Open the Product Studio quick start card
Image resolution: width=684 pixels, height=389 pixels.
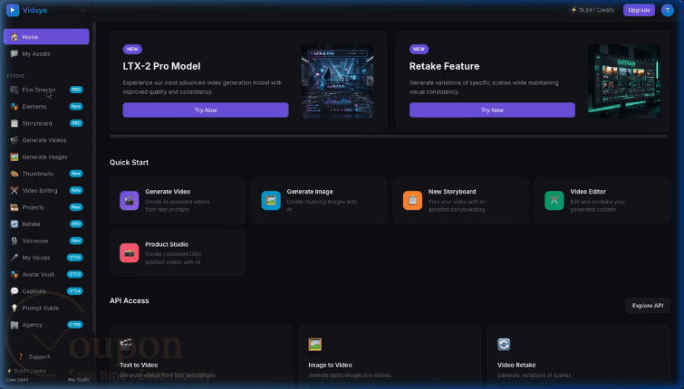177,253
